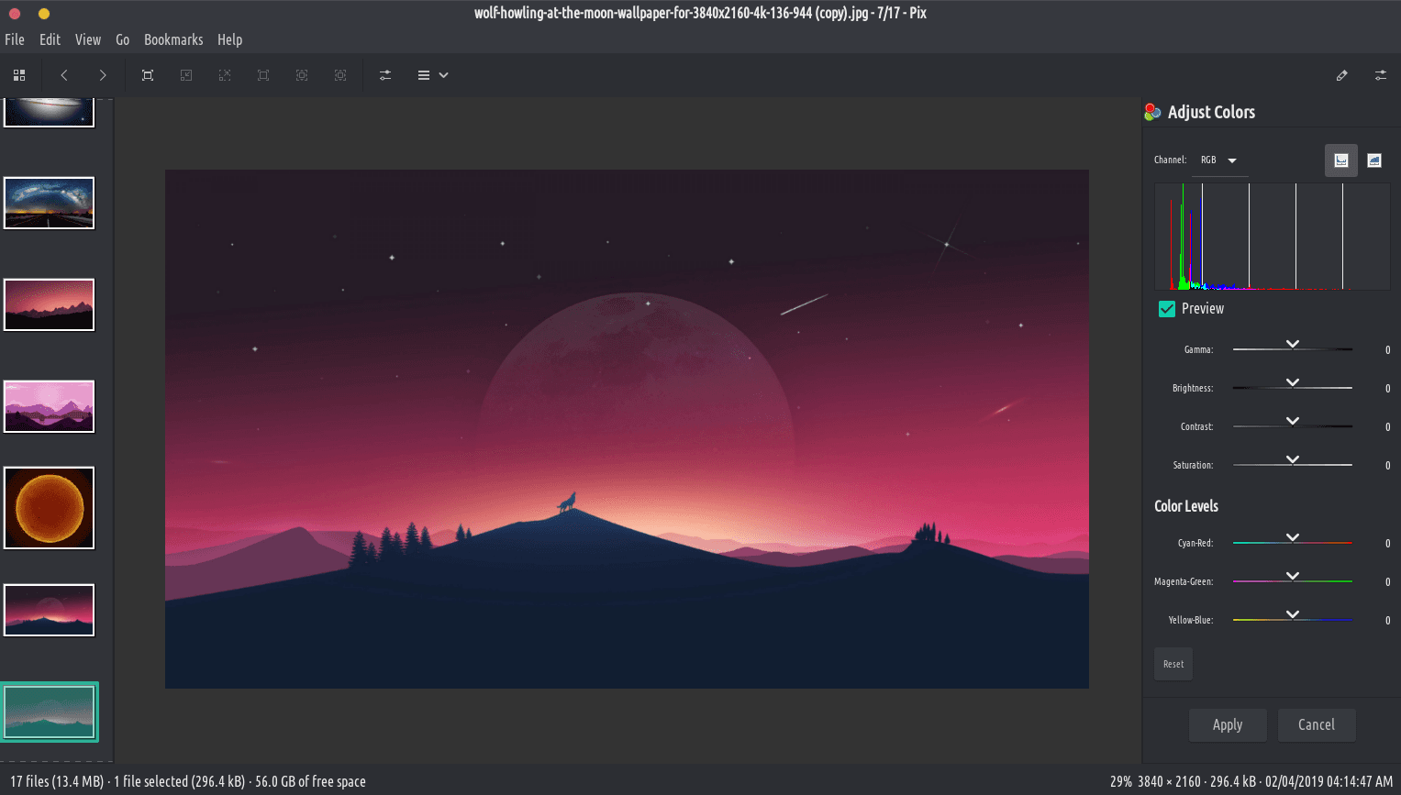Toggle the linear histogram scale button
1401x795 pixels.
(x=1340, y=160)
